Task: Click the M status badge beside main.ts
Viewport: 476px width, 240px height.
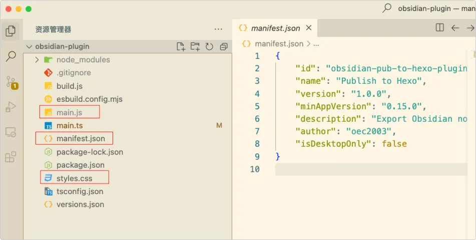Action: coord(219,125)
